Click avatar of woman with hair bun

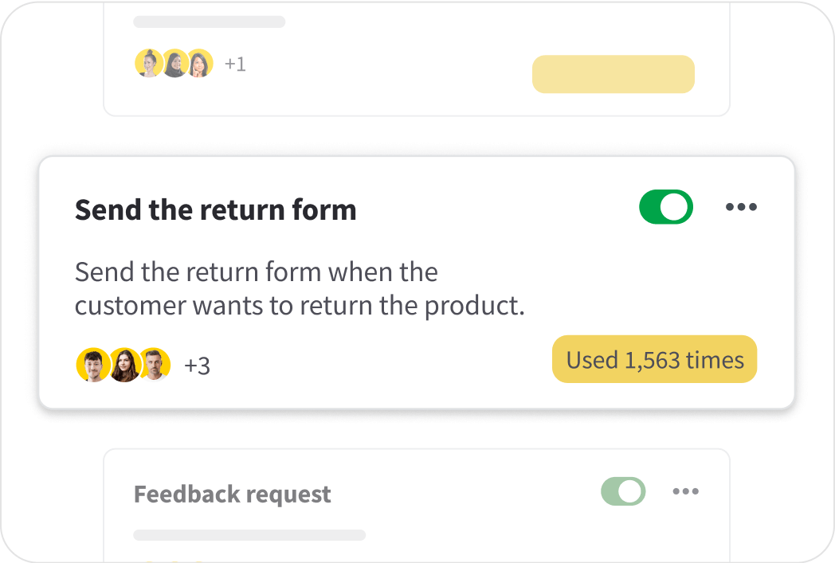[x=149, y=64]
